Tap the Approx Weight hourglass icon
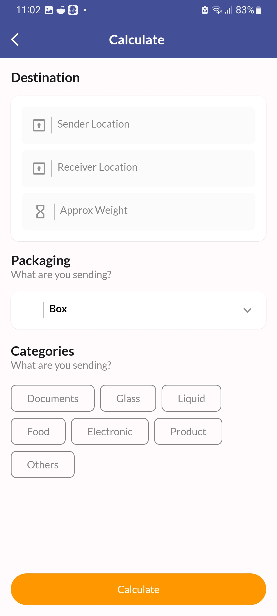The image size is (277, 616). [x=40, y=211]
